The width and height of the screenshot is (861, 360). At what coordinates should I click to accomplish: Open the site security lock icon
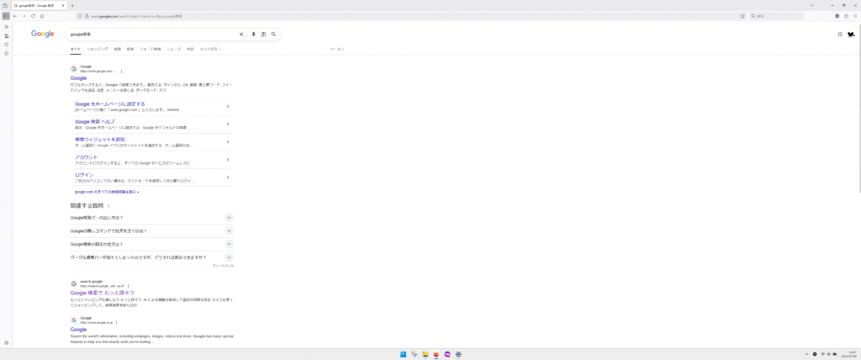(87, 16)
